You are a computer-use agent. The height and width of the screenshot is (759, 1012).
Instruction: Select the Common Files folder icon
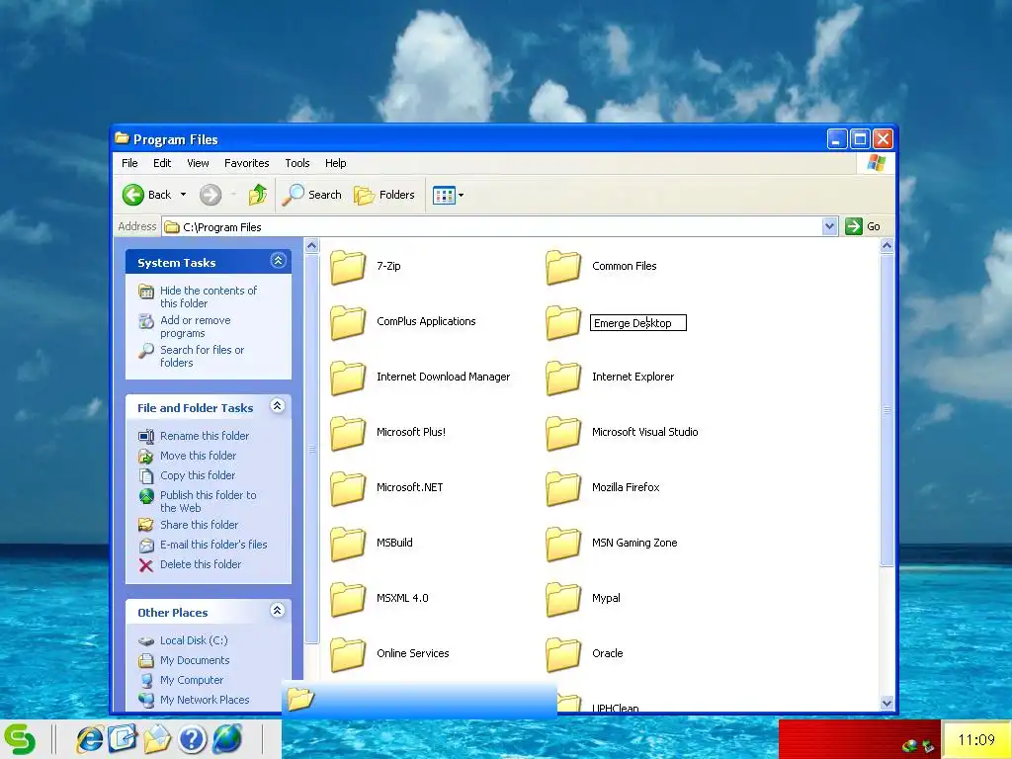563,267
